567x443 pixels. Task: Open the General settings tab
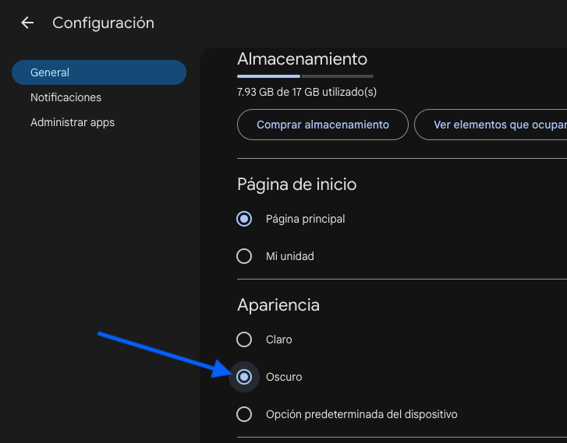click(x=98, y=72)
